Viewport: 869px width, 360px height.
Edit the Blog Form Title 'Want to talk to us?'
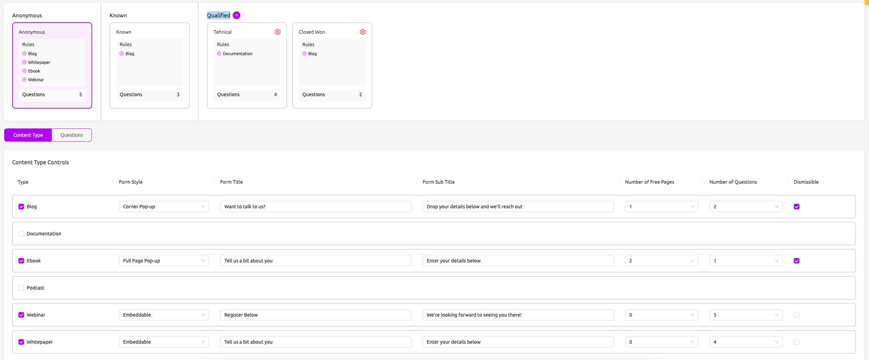click(x=315, y=206)
